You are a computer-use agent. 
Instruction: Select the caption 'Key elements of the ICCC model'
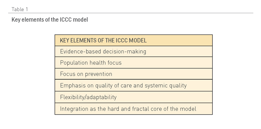tap(49, 20)
